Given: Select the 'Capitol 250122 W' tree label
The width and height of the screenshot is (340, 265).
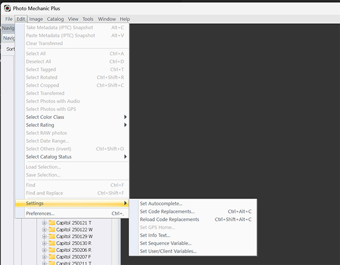Looking at the screenshot, I should [74, 229].
